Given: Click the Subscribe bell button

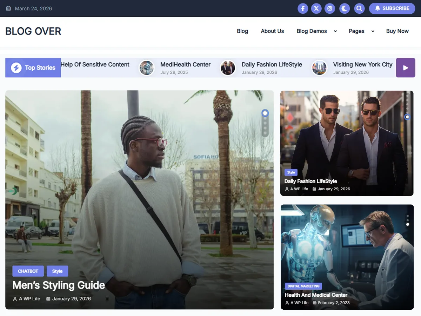Looking at the screenshot, I should tap(392, 8).
